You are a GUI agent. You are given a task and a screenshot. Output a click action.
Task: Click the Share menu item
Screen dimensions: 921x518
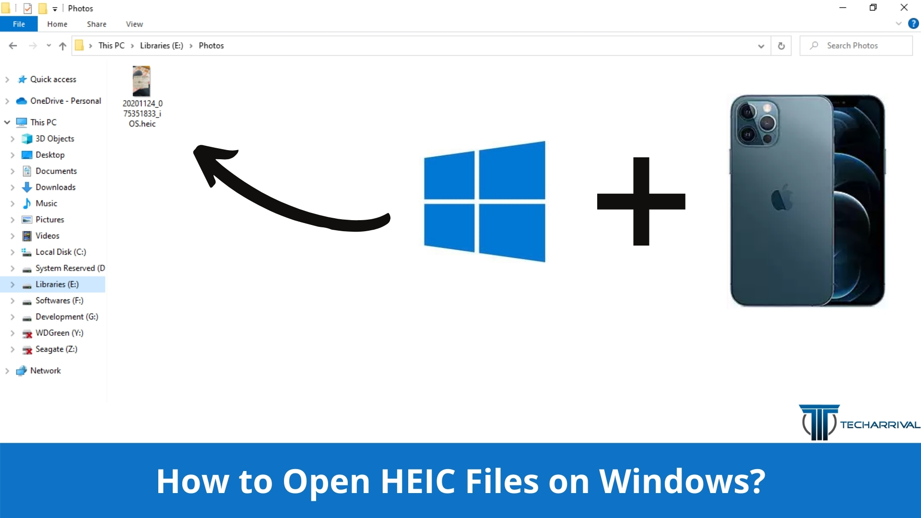96,24
